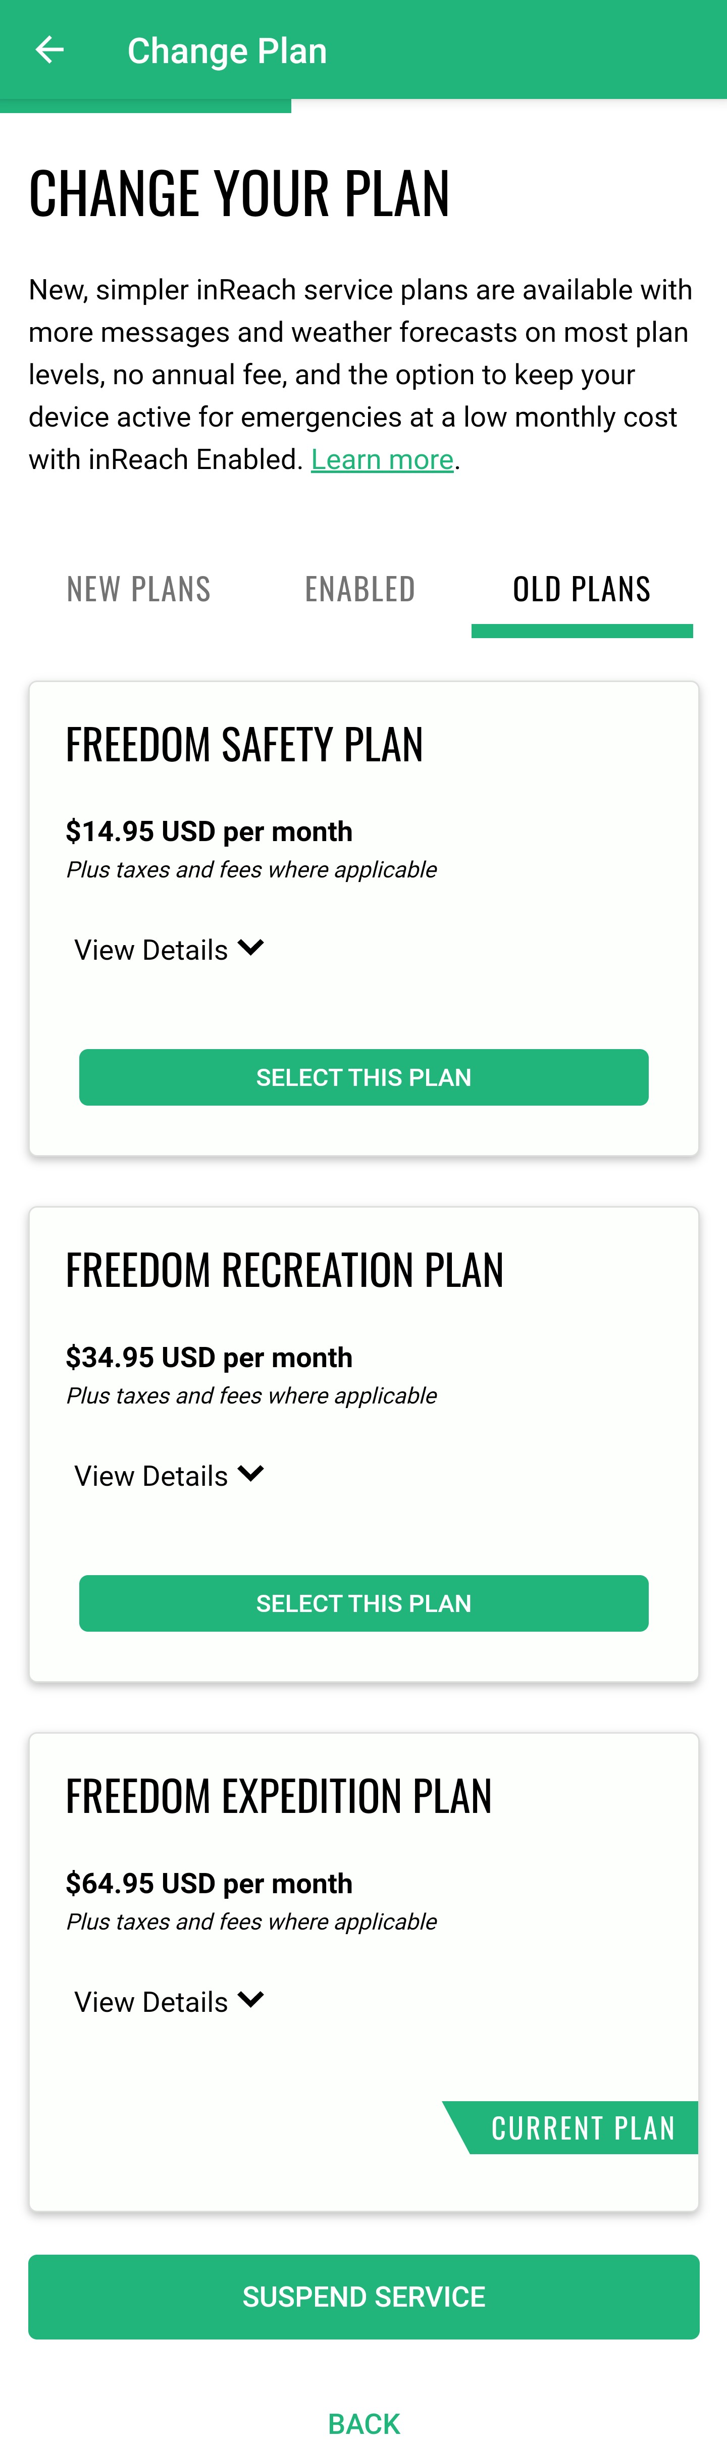
Task: Choose Select This Plan for Freedom Recreation
Action: pyautogui.click(x=363, y=1603)
